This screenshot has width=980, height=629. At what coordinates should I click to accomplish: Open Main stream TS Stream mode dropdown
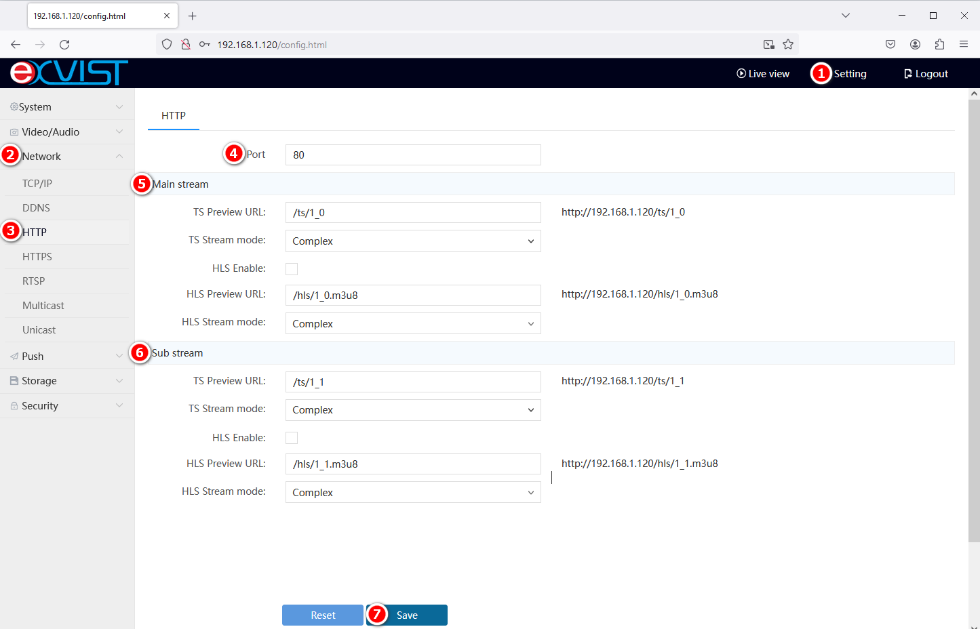tap(412, 241)
